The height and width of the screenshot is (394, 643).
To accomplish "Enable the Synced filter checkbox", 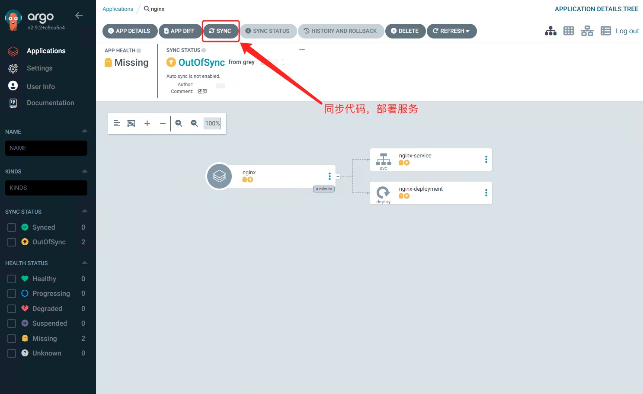I will point(12,227).
